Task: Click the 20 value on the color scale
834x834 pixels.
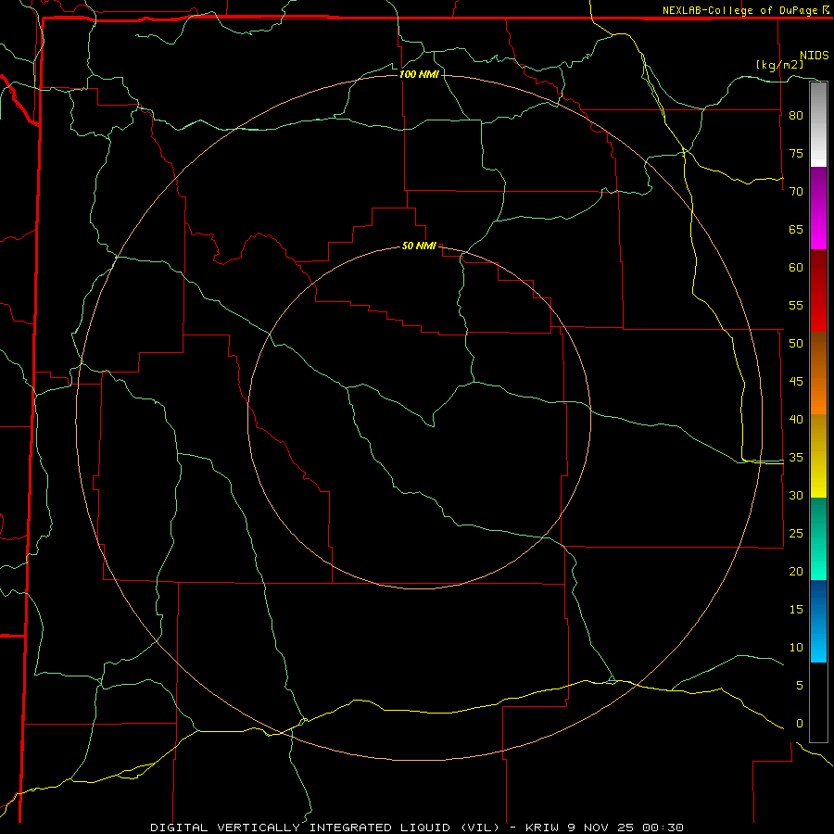Action: point(796,572)
